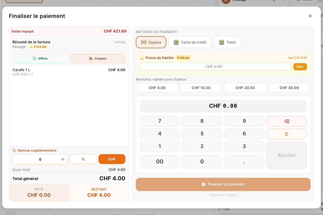The height and width of the screenshot is (215, 323).
Task: Click the bank icon on Twint
Action: (222, 42)
